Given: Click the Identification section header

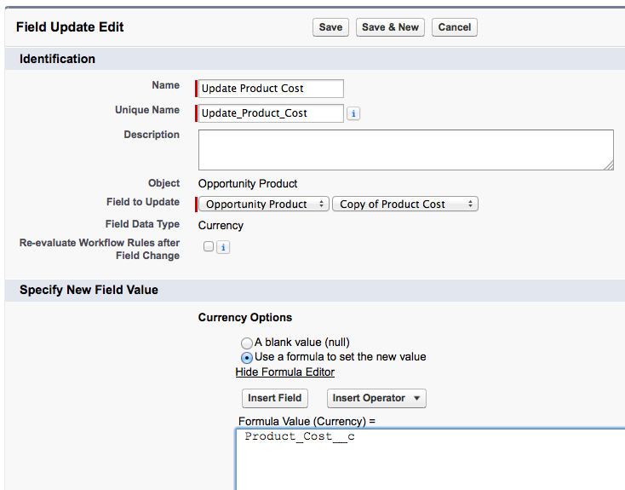Looking at the screenshot, I should [58, 59].
